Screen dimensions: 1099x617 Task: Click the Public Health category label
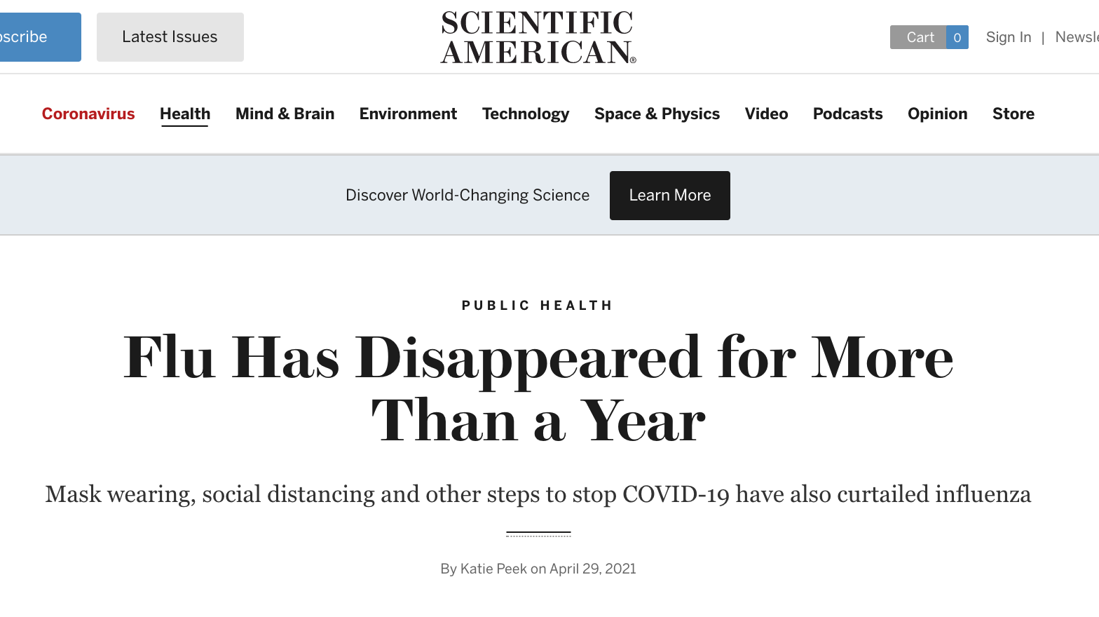tap(538, 306)
